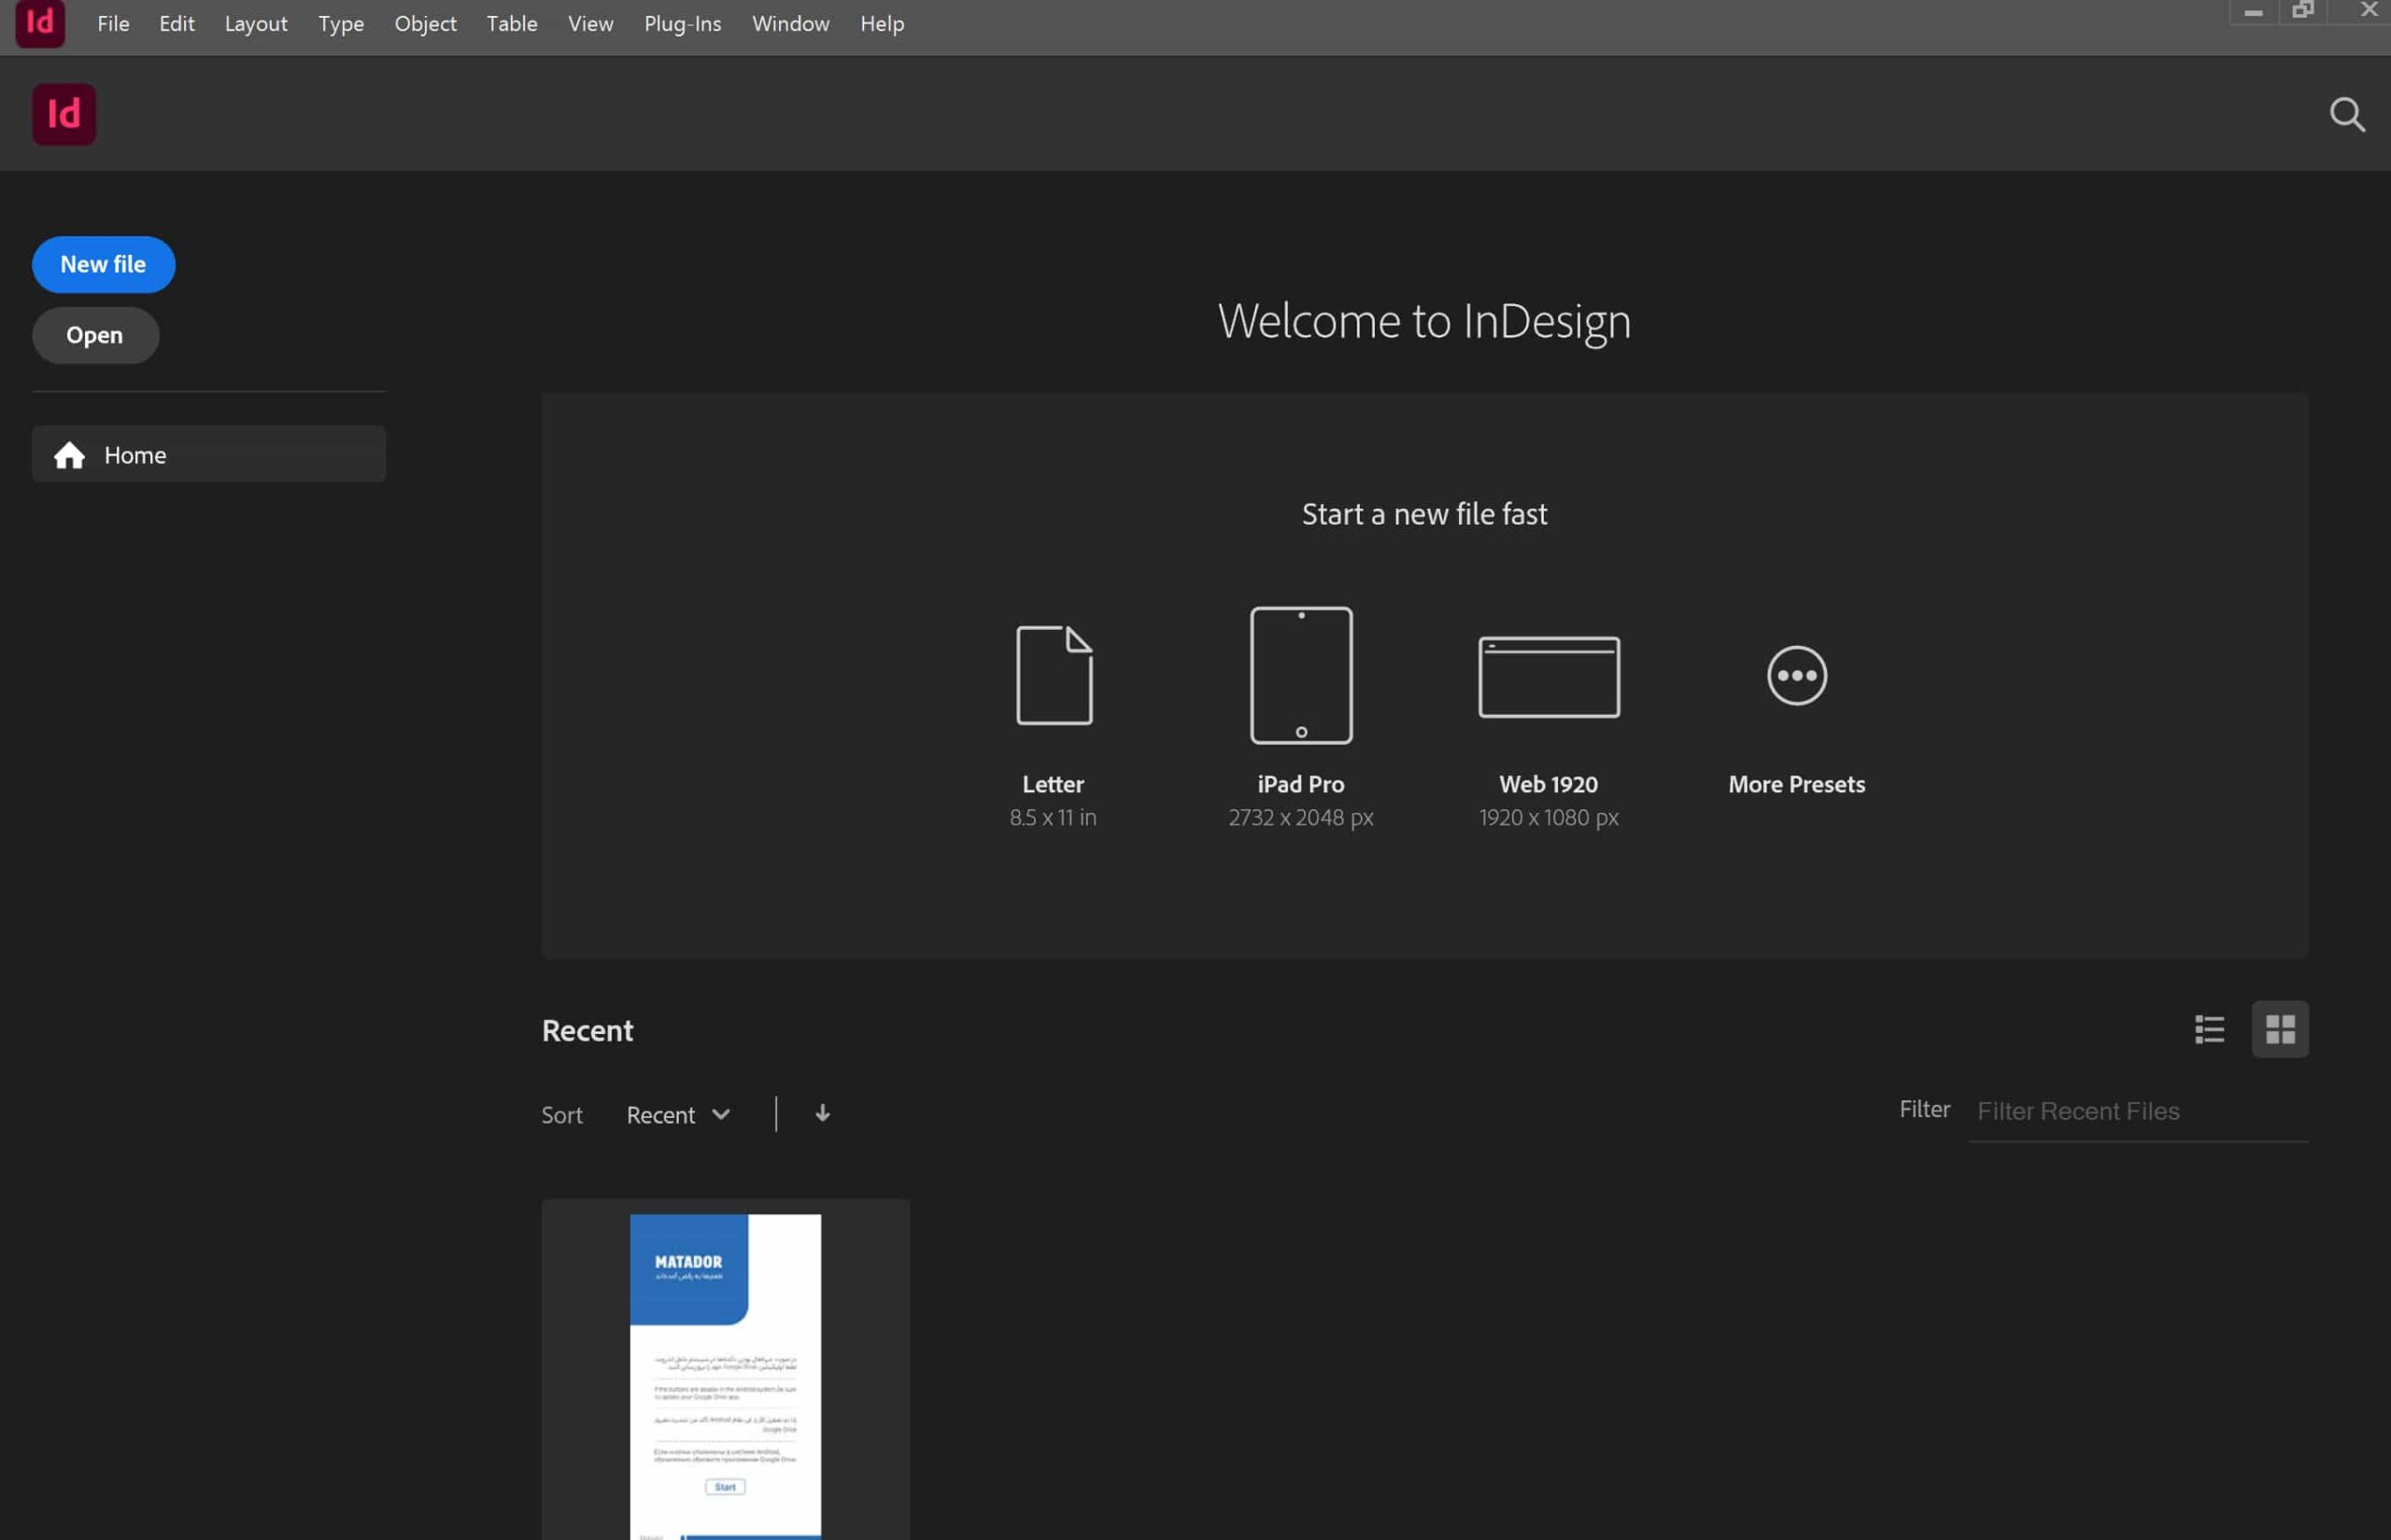Open the File menu
Image resolution: width=2391 pixels, height=1540 pixels.
pos(113,23)
